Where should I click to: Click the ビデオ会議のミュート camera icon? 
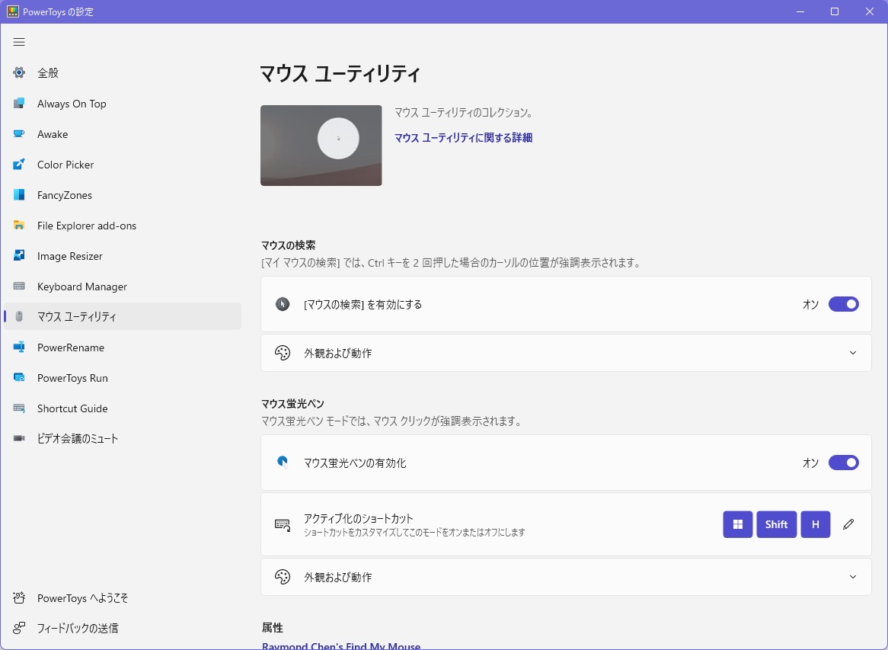(x=19, y=439)
